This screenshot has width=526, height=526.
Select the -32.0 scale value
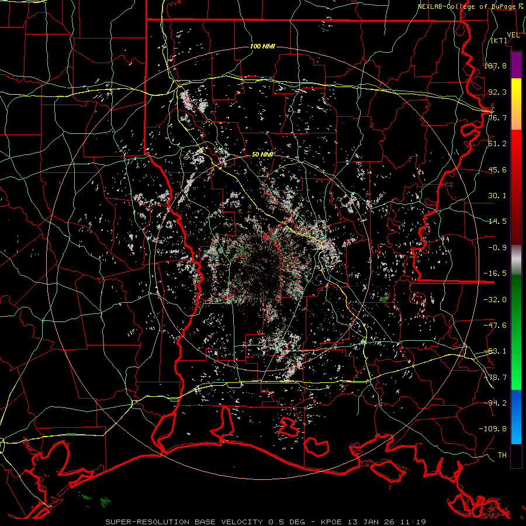pos(495,299)
